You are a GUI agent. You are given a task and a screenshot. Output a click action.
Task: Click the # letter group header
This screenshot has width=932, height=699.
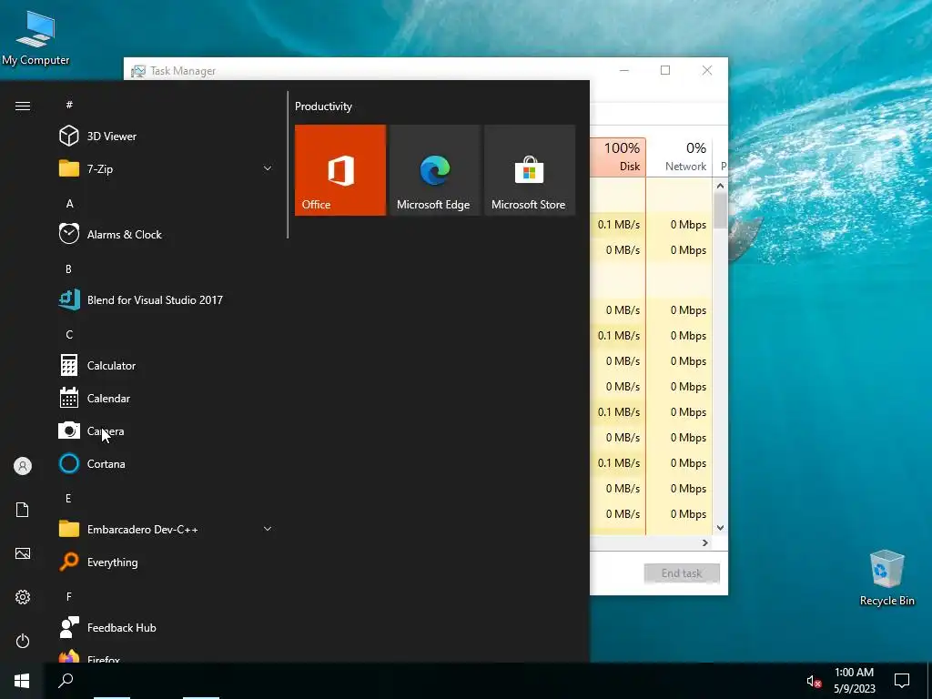[69, 105]
